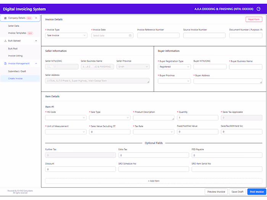267x200 pixels.
Task: Open the Buyer Province dropdown
Action: click(x=174, y=81)
